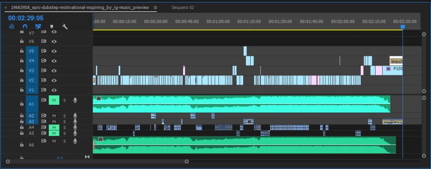Viewport: 431px width, 169px height.
Task: Enable voice-over record on track A4
Action: click(x=75, y=128)
